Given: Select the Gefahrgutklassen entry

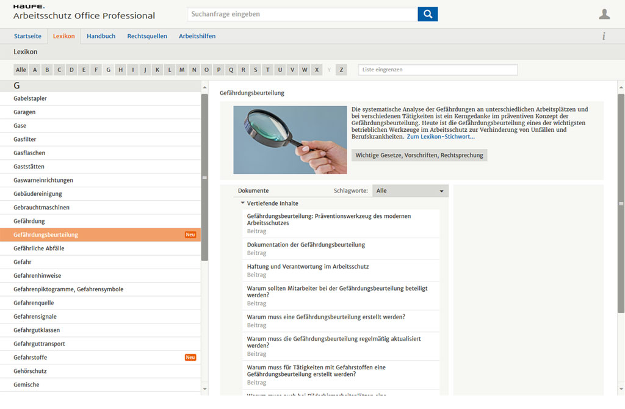Looking at the screenshot, I should point(100,330).
